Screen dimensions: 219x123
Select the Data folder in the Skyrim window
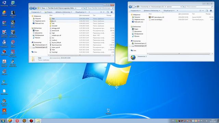click(x=82, y=18)
